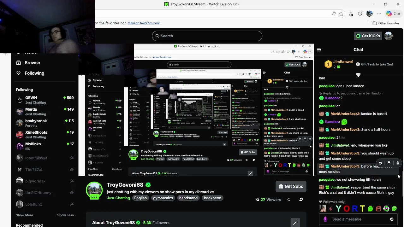
Task: Delete the hovered MarkUnderScor3 chat message
Action: (397, 163)
